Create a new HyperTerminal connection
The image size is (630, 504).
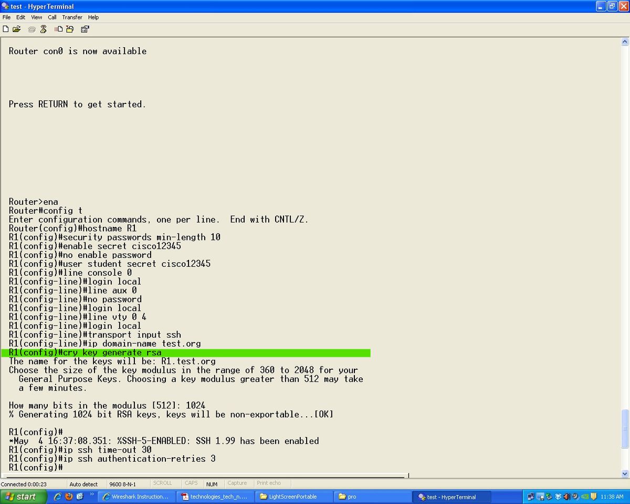(x=6, y=29)
